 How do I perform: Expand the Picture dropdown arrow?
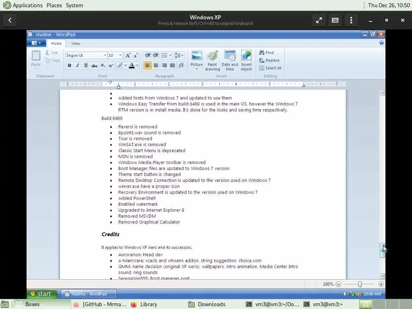pos(196,69)
